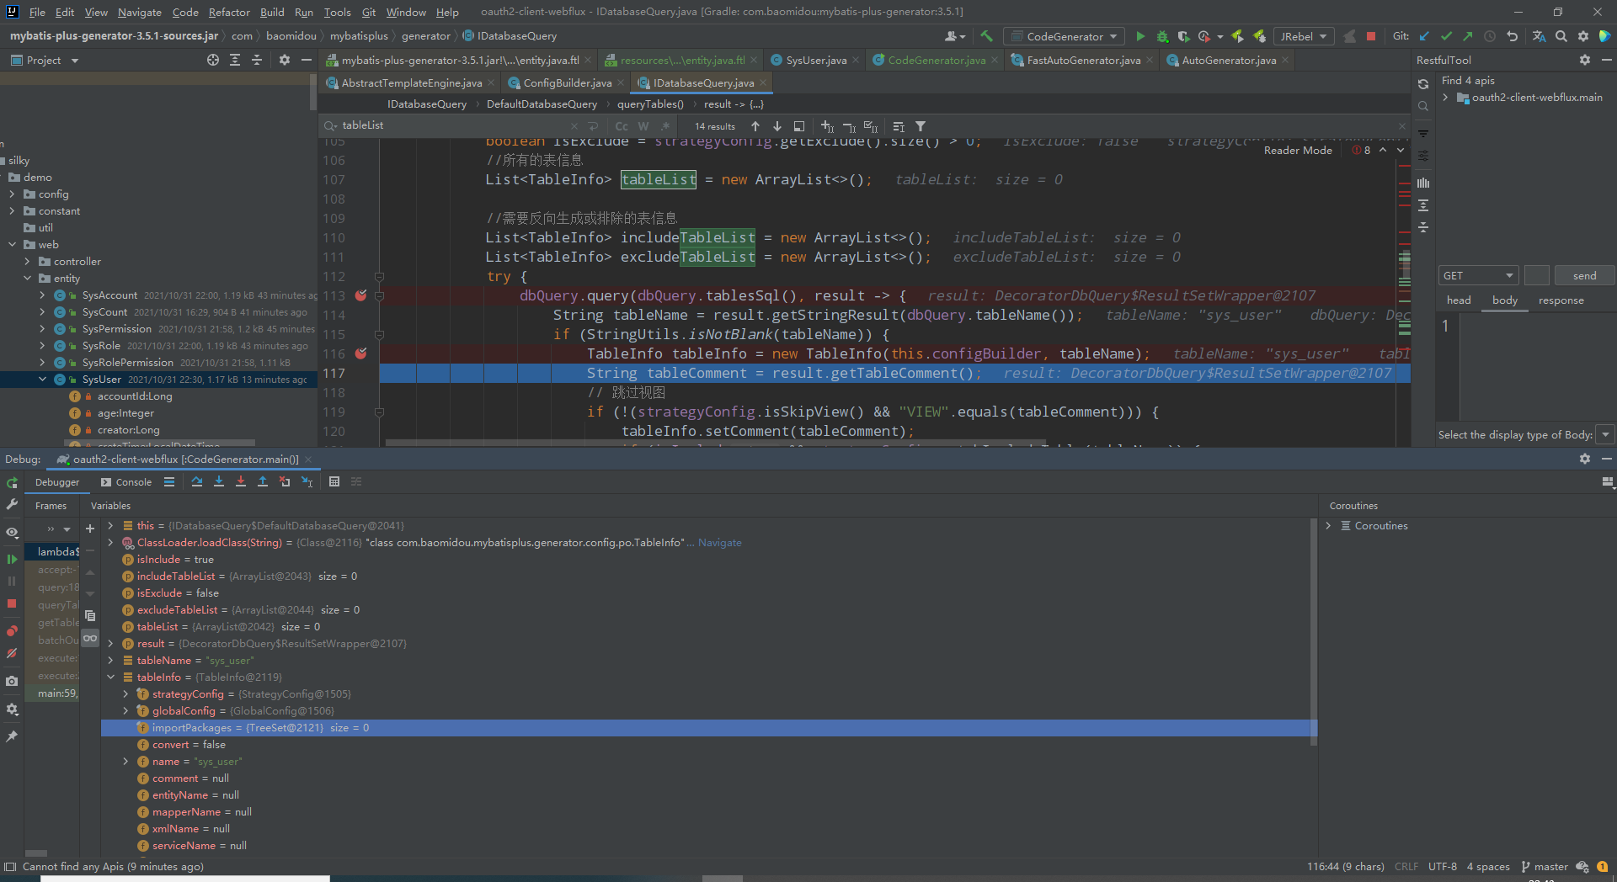Click the thread dump camera icon
Image resolution: width=1617 pixels, height=882 pixels.
click(x=12, y=681)
